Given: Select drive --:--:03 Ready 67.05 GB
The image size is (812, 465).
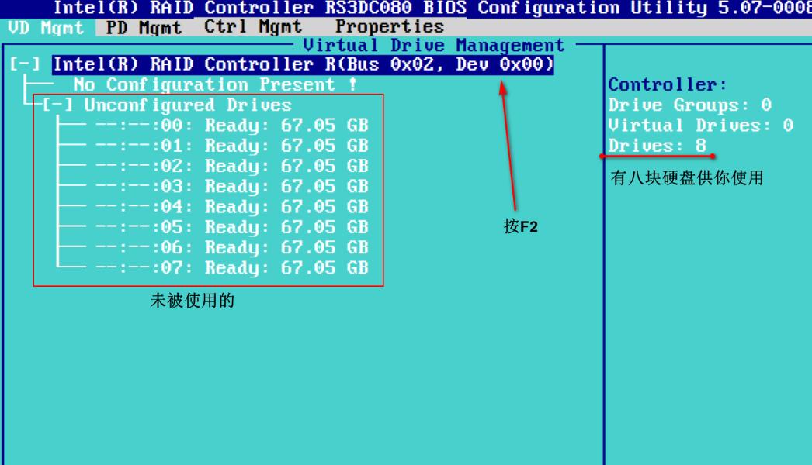Looking at the screenshot, I should (x=232, y=186).
